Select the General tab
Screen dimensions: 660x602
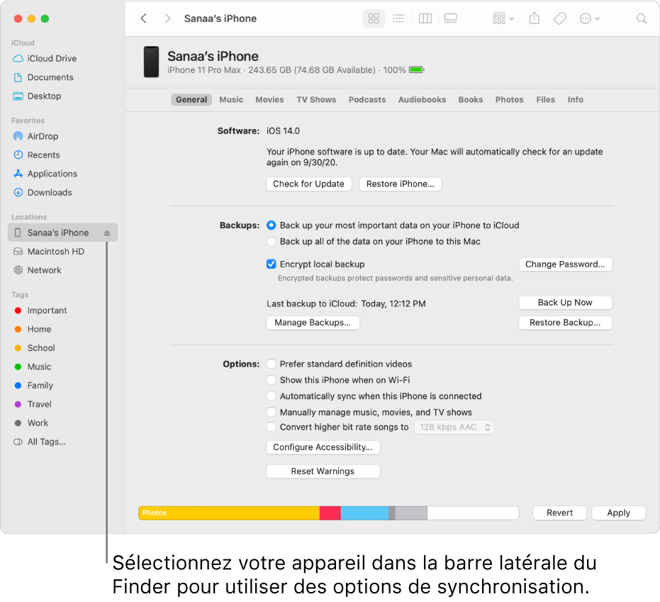(191, 100)
